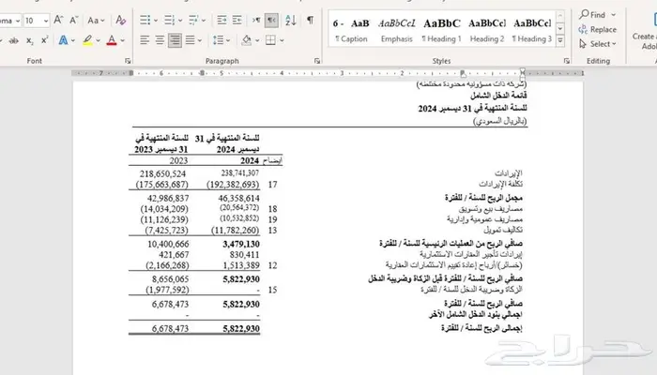Click the Shading paint bucket icon

(247, 40)
